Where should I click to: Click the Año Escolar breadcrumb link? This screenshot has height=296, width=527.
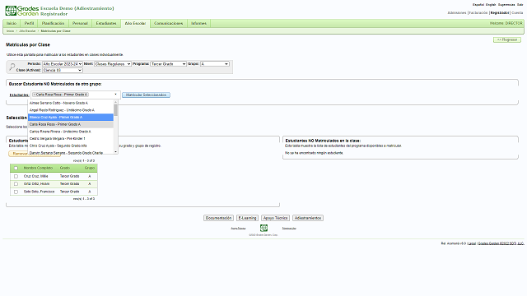coord(27,31)
